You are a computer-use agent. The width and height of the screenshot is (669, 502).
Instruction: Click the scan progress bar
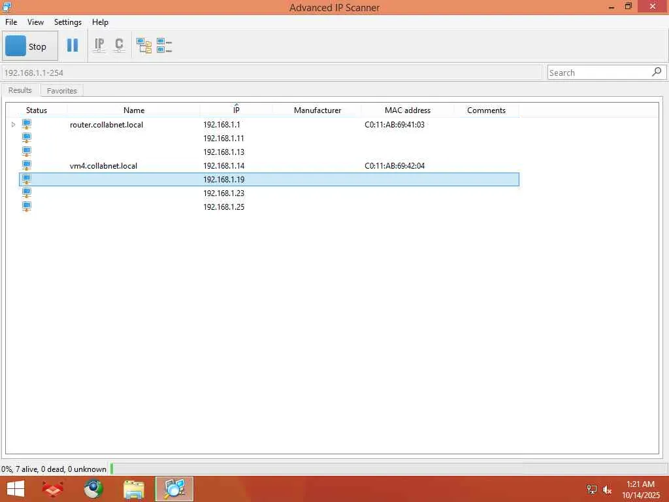388,469
